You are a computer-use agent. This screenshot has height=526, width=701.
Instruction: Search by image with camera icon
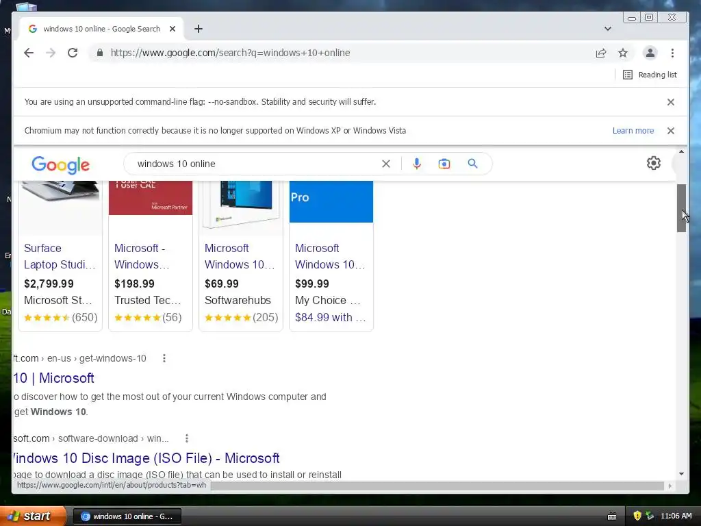click(444, 164)
